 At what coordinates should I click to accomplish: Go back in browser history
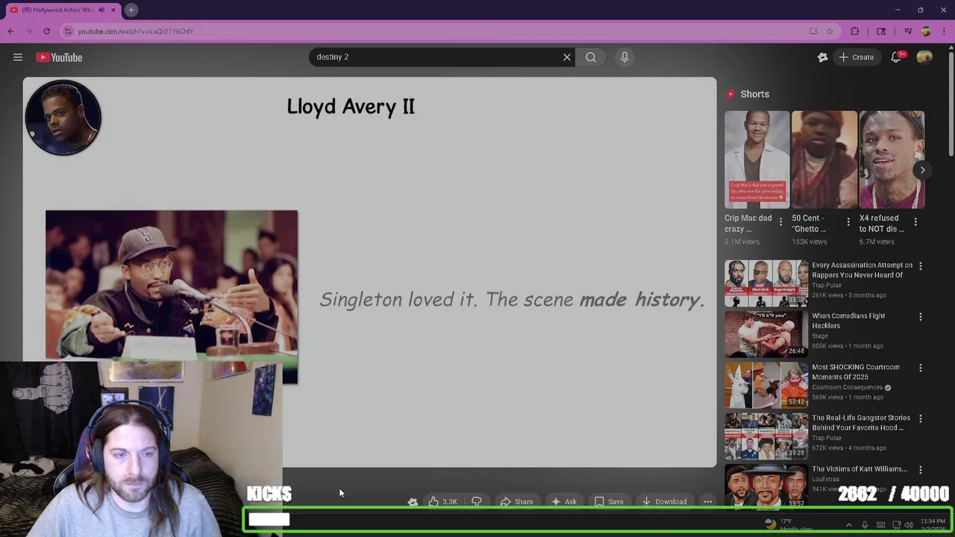tap(10, 31)
